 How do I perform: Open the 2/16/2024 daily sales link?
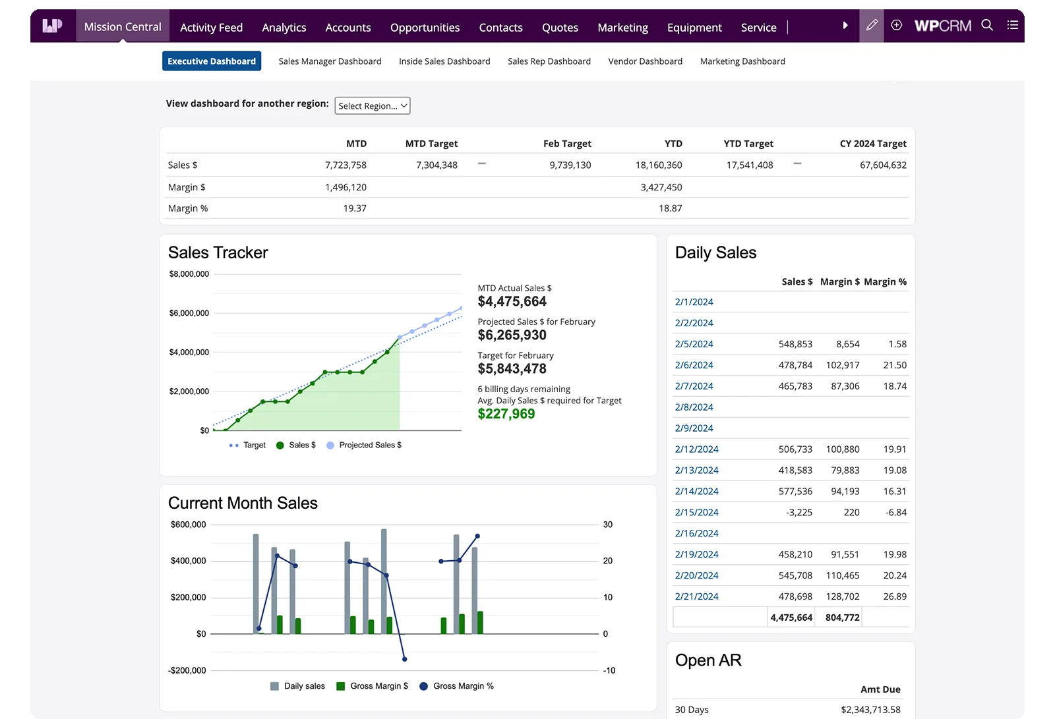pyautogui.click(x=697, y=534)
